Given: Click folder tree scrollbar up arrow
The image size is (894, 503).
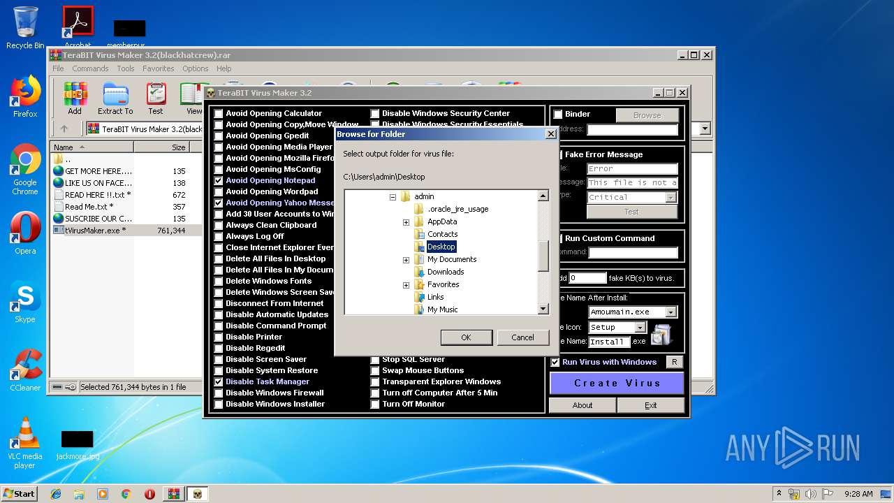Looking at the screenshot, I should 543,196.
